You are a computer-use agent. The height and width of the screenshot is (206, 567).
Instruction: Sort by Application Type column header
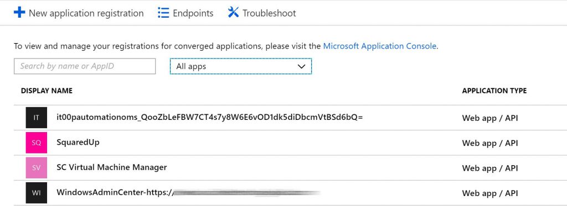(494, 91)
